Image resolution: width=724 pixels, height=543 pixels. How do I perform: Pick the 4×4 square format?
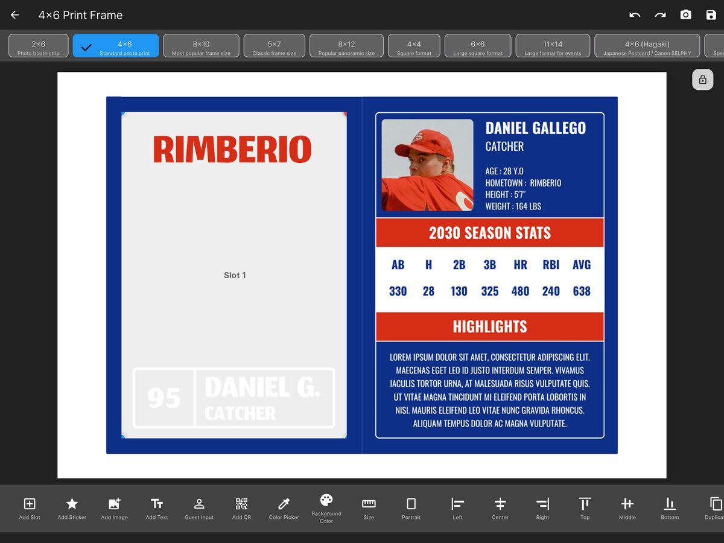point(414,46)
